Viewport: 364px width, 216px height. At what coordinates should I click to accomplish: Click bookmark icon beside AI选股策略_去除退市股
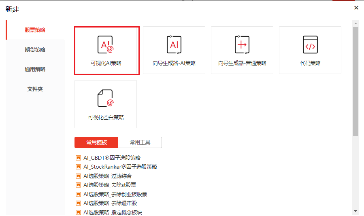78,203
